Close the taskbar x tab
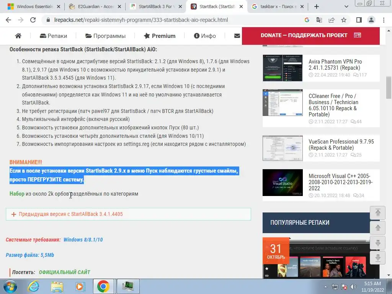The width and height of the screenshot is (392, 294). pyautogui.click(x=302, y=7)
